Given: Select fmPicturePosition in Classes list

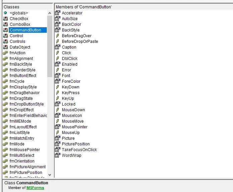Looking at the screenshot, I should click(x=26, y=173).
